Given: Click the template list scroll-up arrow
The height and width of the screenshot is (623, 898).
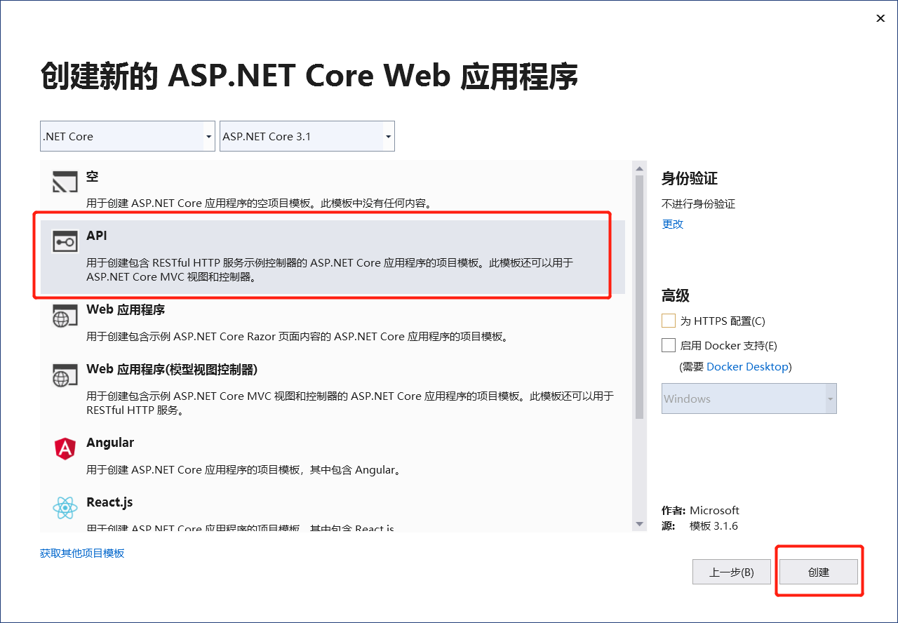Looking at the screenshot, I should click(x=639, y=168).
